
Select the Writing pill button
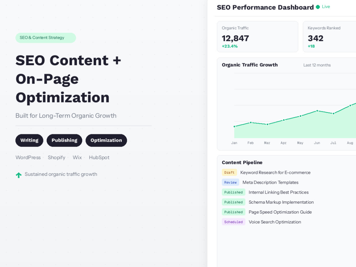(x=29, y=140)
